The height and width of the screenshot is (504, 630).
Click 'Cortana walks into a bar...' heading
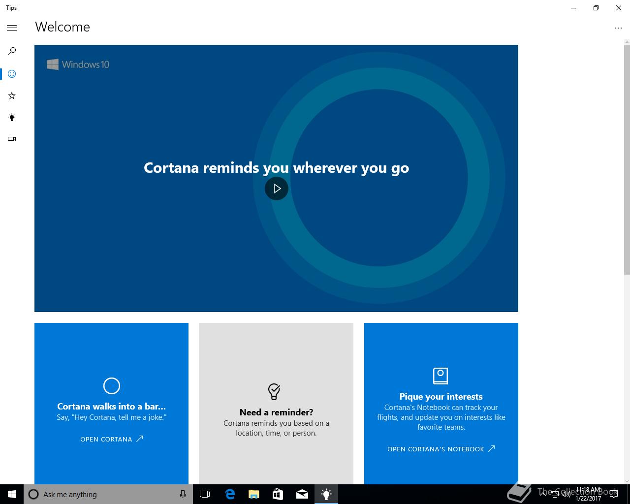click(112, 406)
